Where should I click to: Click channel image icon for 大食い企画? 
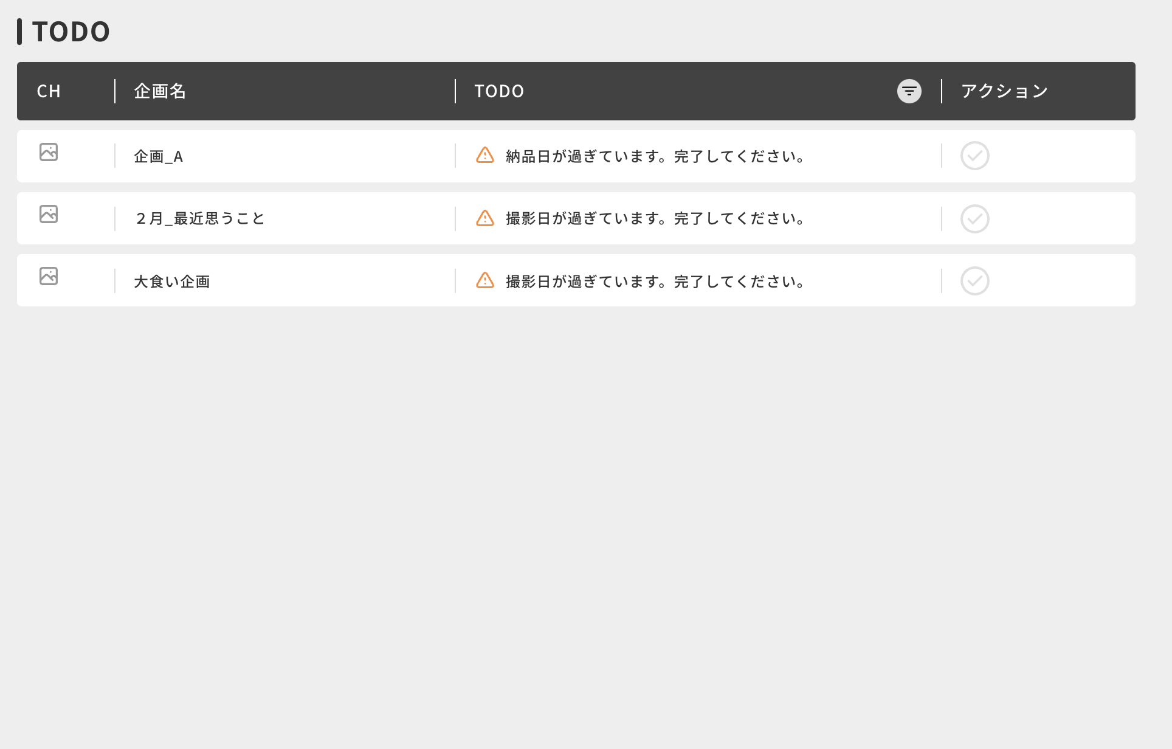[x=49, y=276]
